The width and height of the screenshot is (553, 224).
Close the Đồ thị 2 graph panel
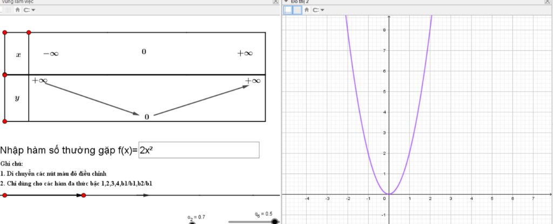pos(548,2)
